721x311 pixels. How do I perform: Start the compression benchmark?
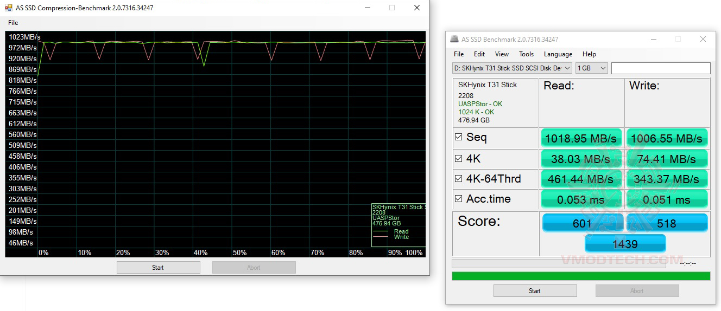(158, 267)
